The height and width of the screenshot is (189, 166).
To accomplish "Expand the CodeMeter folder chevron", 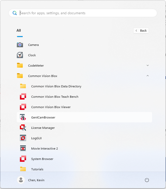I will (148, 65).
